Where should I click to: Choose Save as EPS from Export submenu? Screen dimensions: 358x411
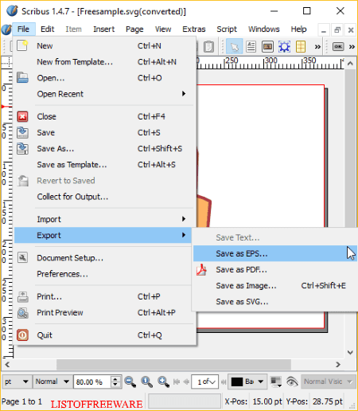(275, 253)
